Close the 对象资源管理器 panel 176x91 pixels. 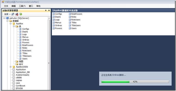pyautogui.click(x=49, y=10)
